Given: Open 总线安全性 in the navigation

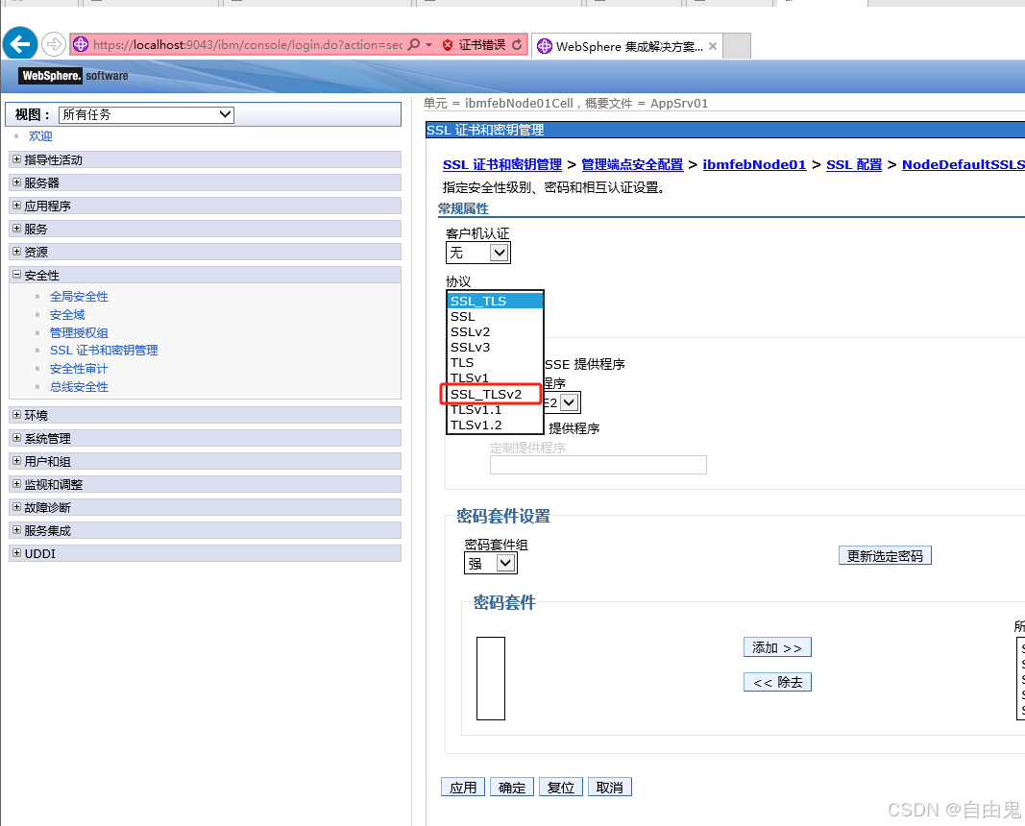Looking at the screenshot, I should click(79, 387).
